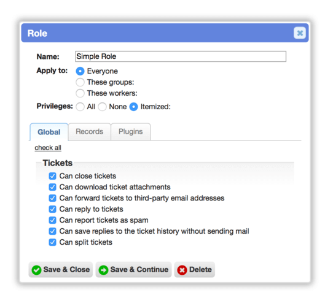Image resolution: width=333 pixels, height=303 pixels.
Task: Click the Name field containing Simple Role
Action: coord(181,56)
